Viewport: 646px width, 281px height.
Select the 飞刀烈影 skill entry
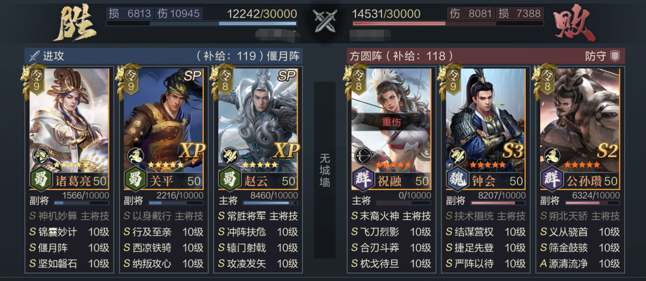[x=391, y=233]
